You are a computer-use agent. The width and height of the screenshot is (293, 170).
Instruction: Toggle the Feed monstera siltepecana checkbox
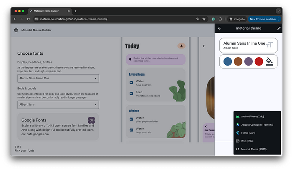pyautogui.click(x=131, y=93)
